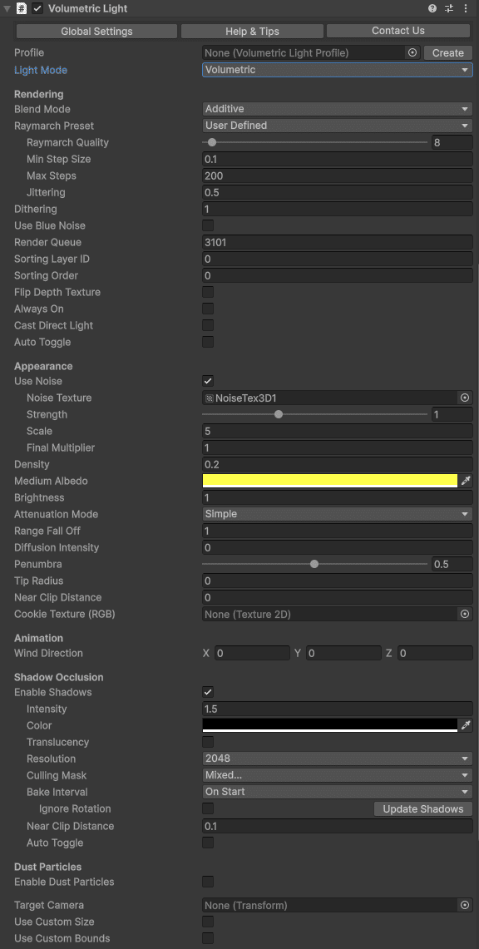
Task: Edit the Render Queue value field
Action: 337,242
